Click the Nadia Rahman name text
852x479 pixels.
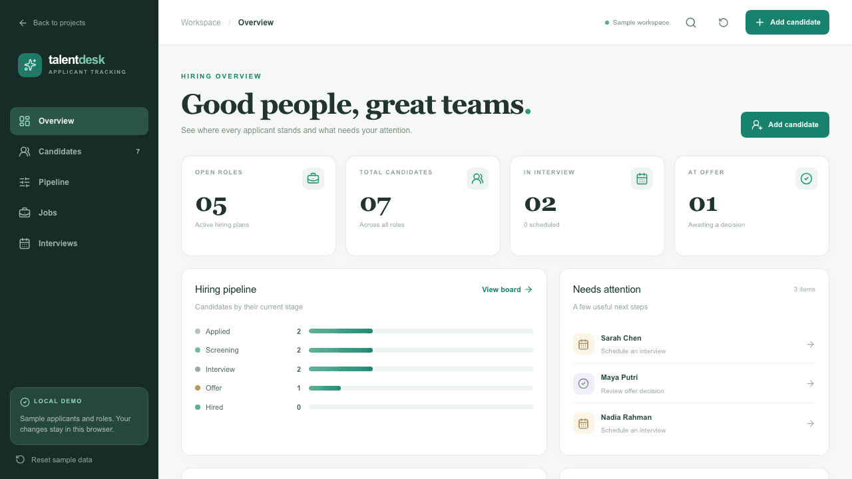click(626, 417)
